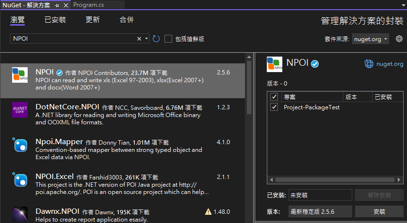Click NPOI logo in details panel

pos(275,64)
